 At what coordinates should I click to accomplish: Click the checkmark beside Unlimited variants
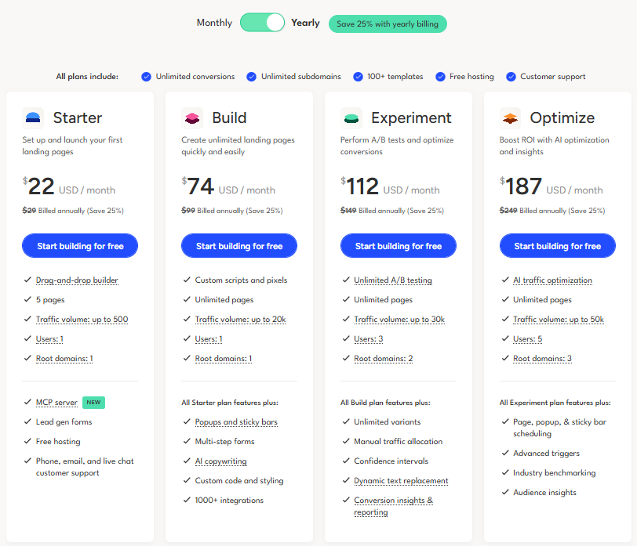click(346, 421)
